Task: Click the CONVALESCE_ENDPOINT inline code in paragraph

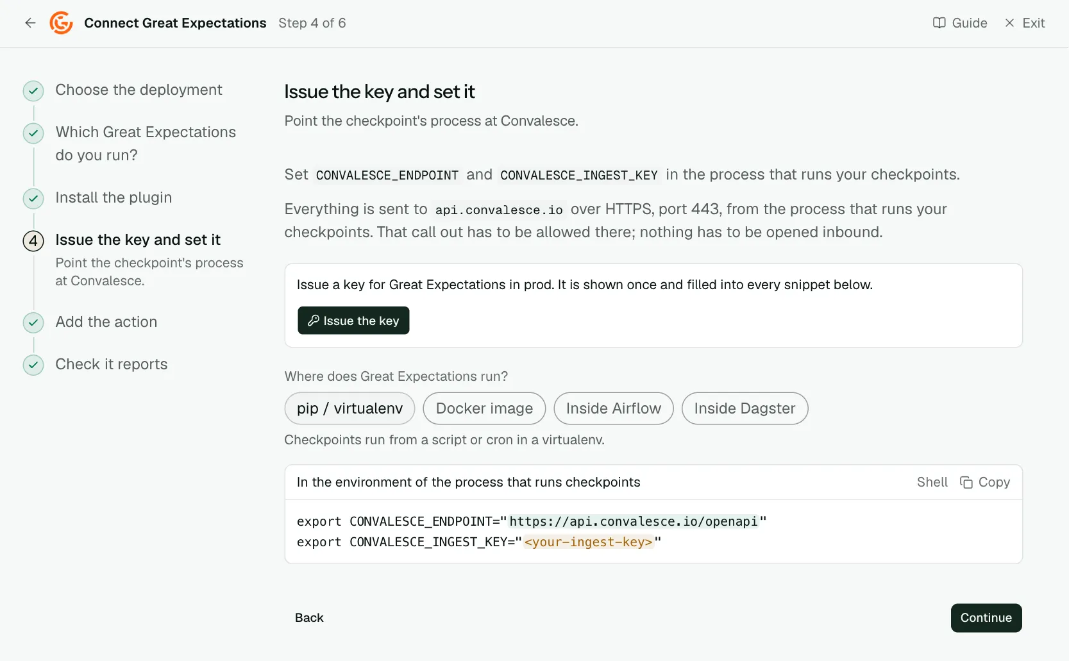Action: (387, 175)
